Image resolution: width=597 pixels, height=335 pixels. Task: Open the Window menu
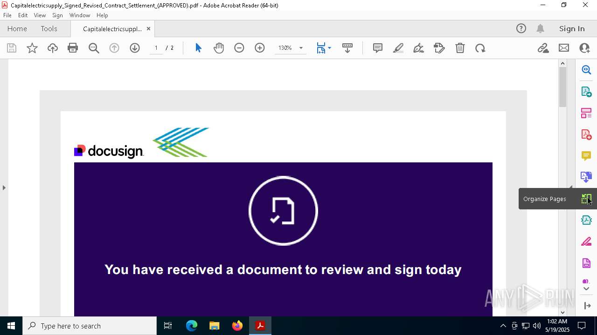[80, 15]
